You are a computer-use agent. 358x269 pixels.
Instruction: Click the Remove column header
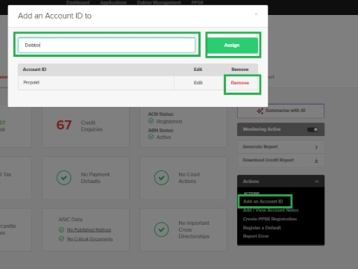(x=240, y=69)
